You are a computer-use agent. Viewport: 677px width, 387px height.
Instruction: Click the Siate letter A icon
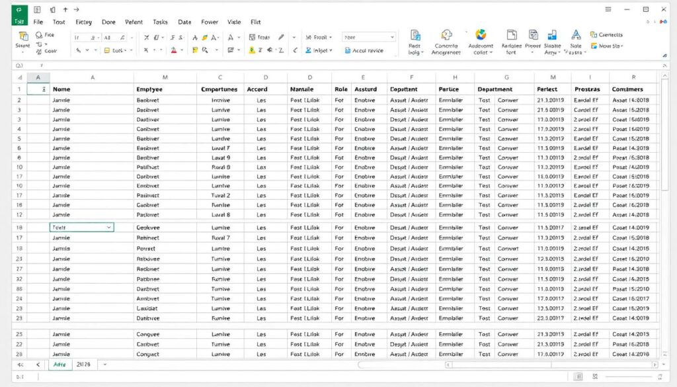(x=576, y=34)
